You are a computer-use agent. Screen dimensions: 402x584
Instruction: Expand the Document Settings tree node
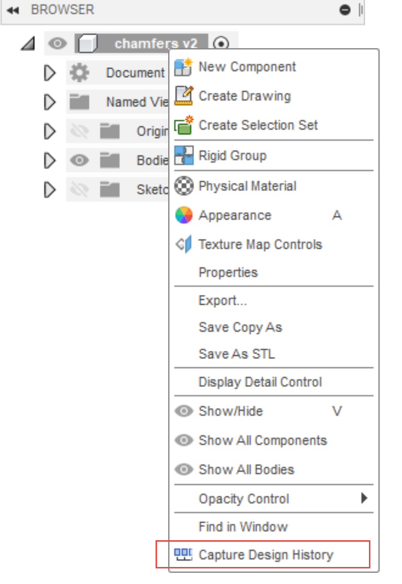50,73
